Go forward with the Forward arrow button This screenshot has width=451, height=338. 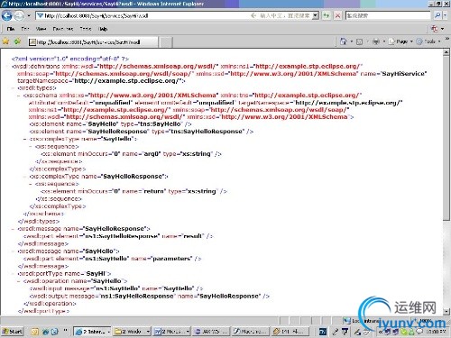coord(19,15)
